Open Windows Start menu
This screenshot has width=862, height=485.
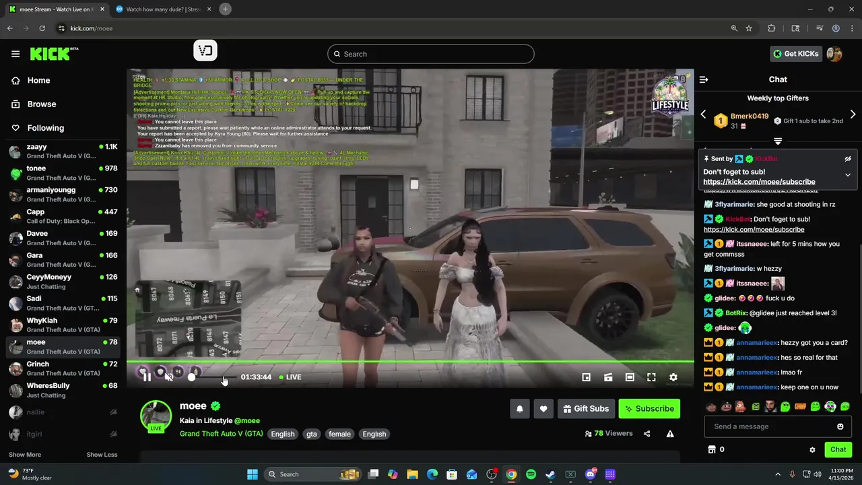253,474
